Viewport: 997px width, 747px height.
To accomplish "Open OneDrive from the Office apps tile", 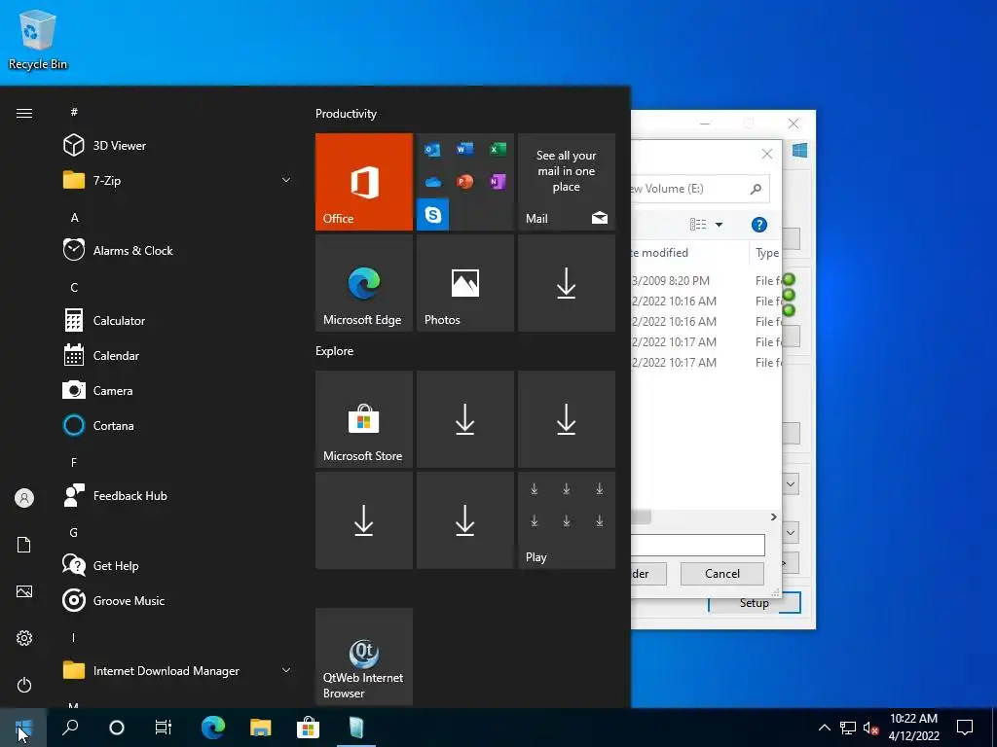I will [432, 182].
